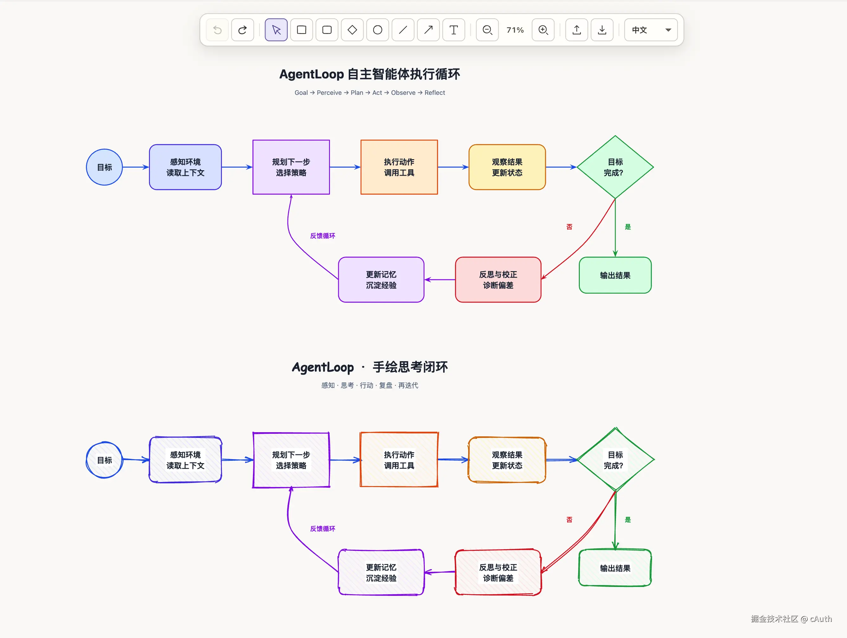Select the hand-drawn 感知环境 box

click(x=185, y=460)
